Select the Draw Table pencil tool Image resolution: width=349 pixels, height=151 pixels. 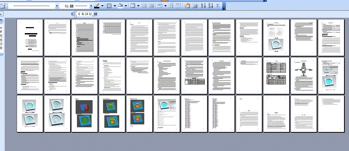click(x=3, y=6)
